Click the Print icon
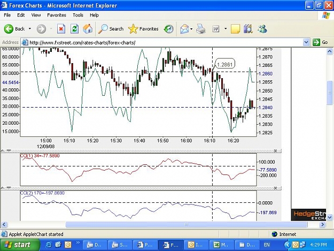Image resolution: width=334 pixels, height=251 pixels. click(x=200, y=29)
